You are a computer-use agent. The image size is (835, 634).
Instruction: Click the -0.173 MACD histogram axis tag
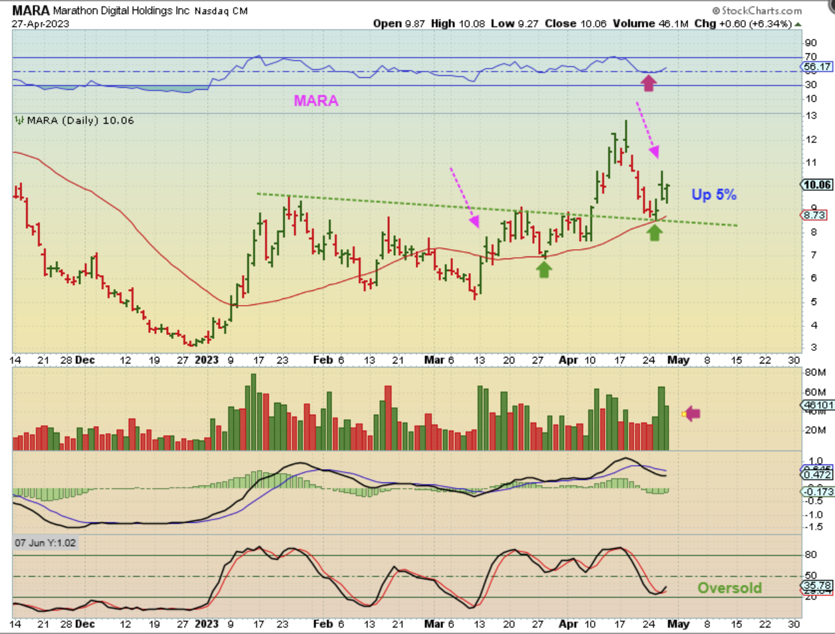click(818, 492)
